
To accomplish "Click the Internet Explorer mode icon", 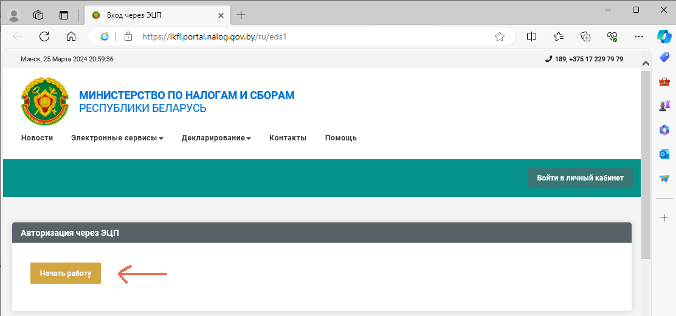I will [x=104, y=36].
